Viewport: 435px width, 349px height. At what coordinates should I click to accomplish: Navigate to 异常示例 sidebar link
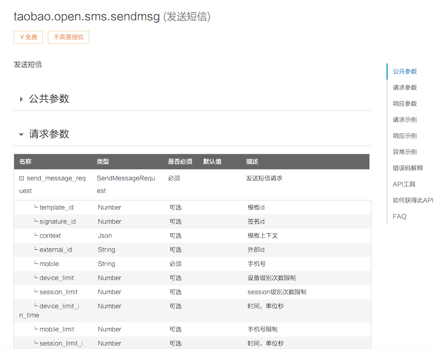point(405,152)
